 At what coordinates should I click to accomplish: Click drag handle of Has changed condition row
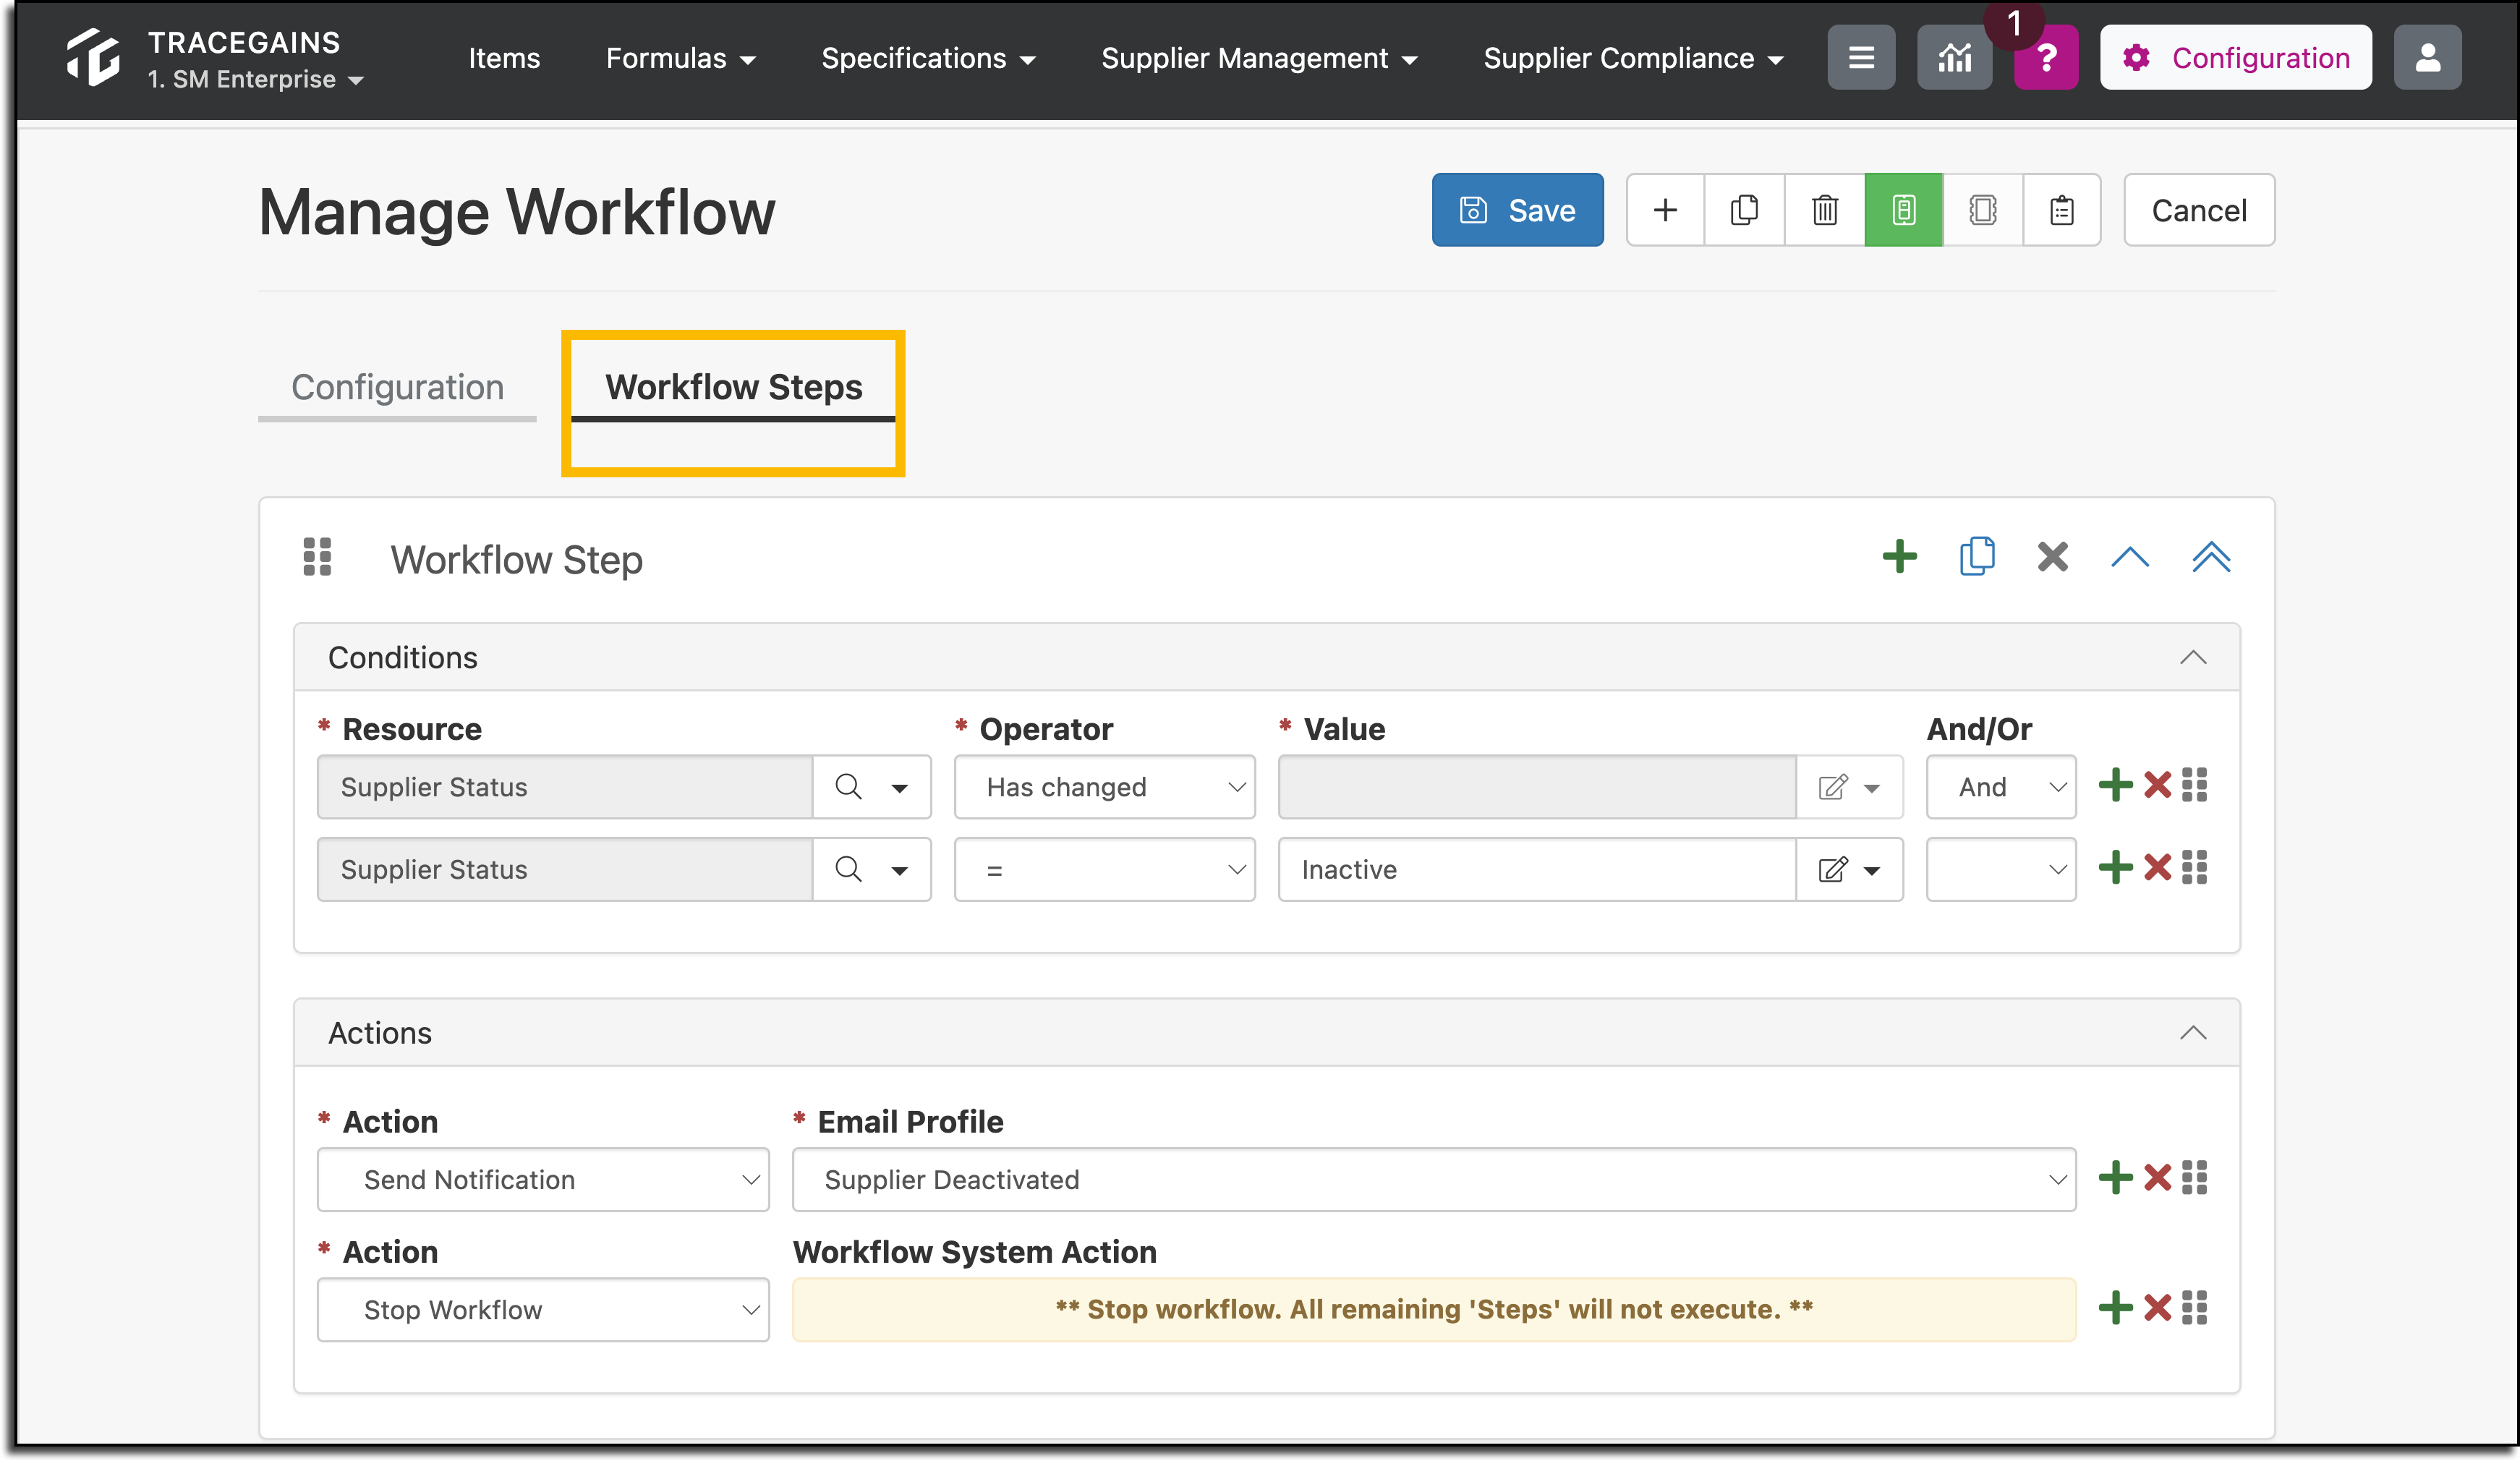tap(2194, 785)
